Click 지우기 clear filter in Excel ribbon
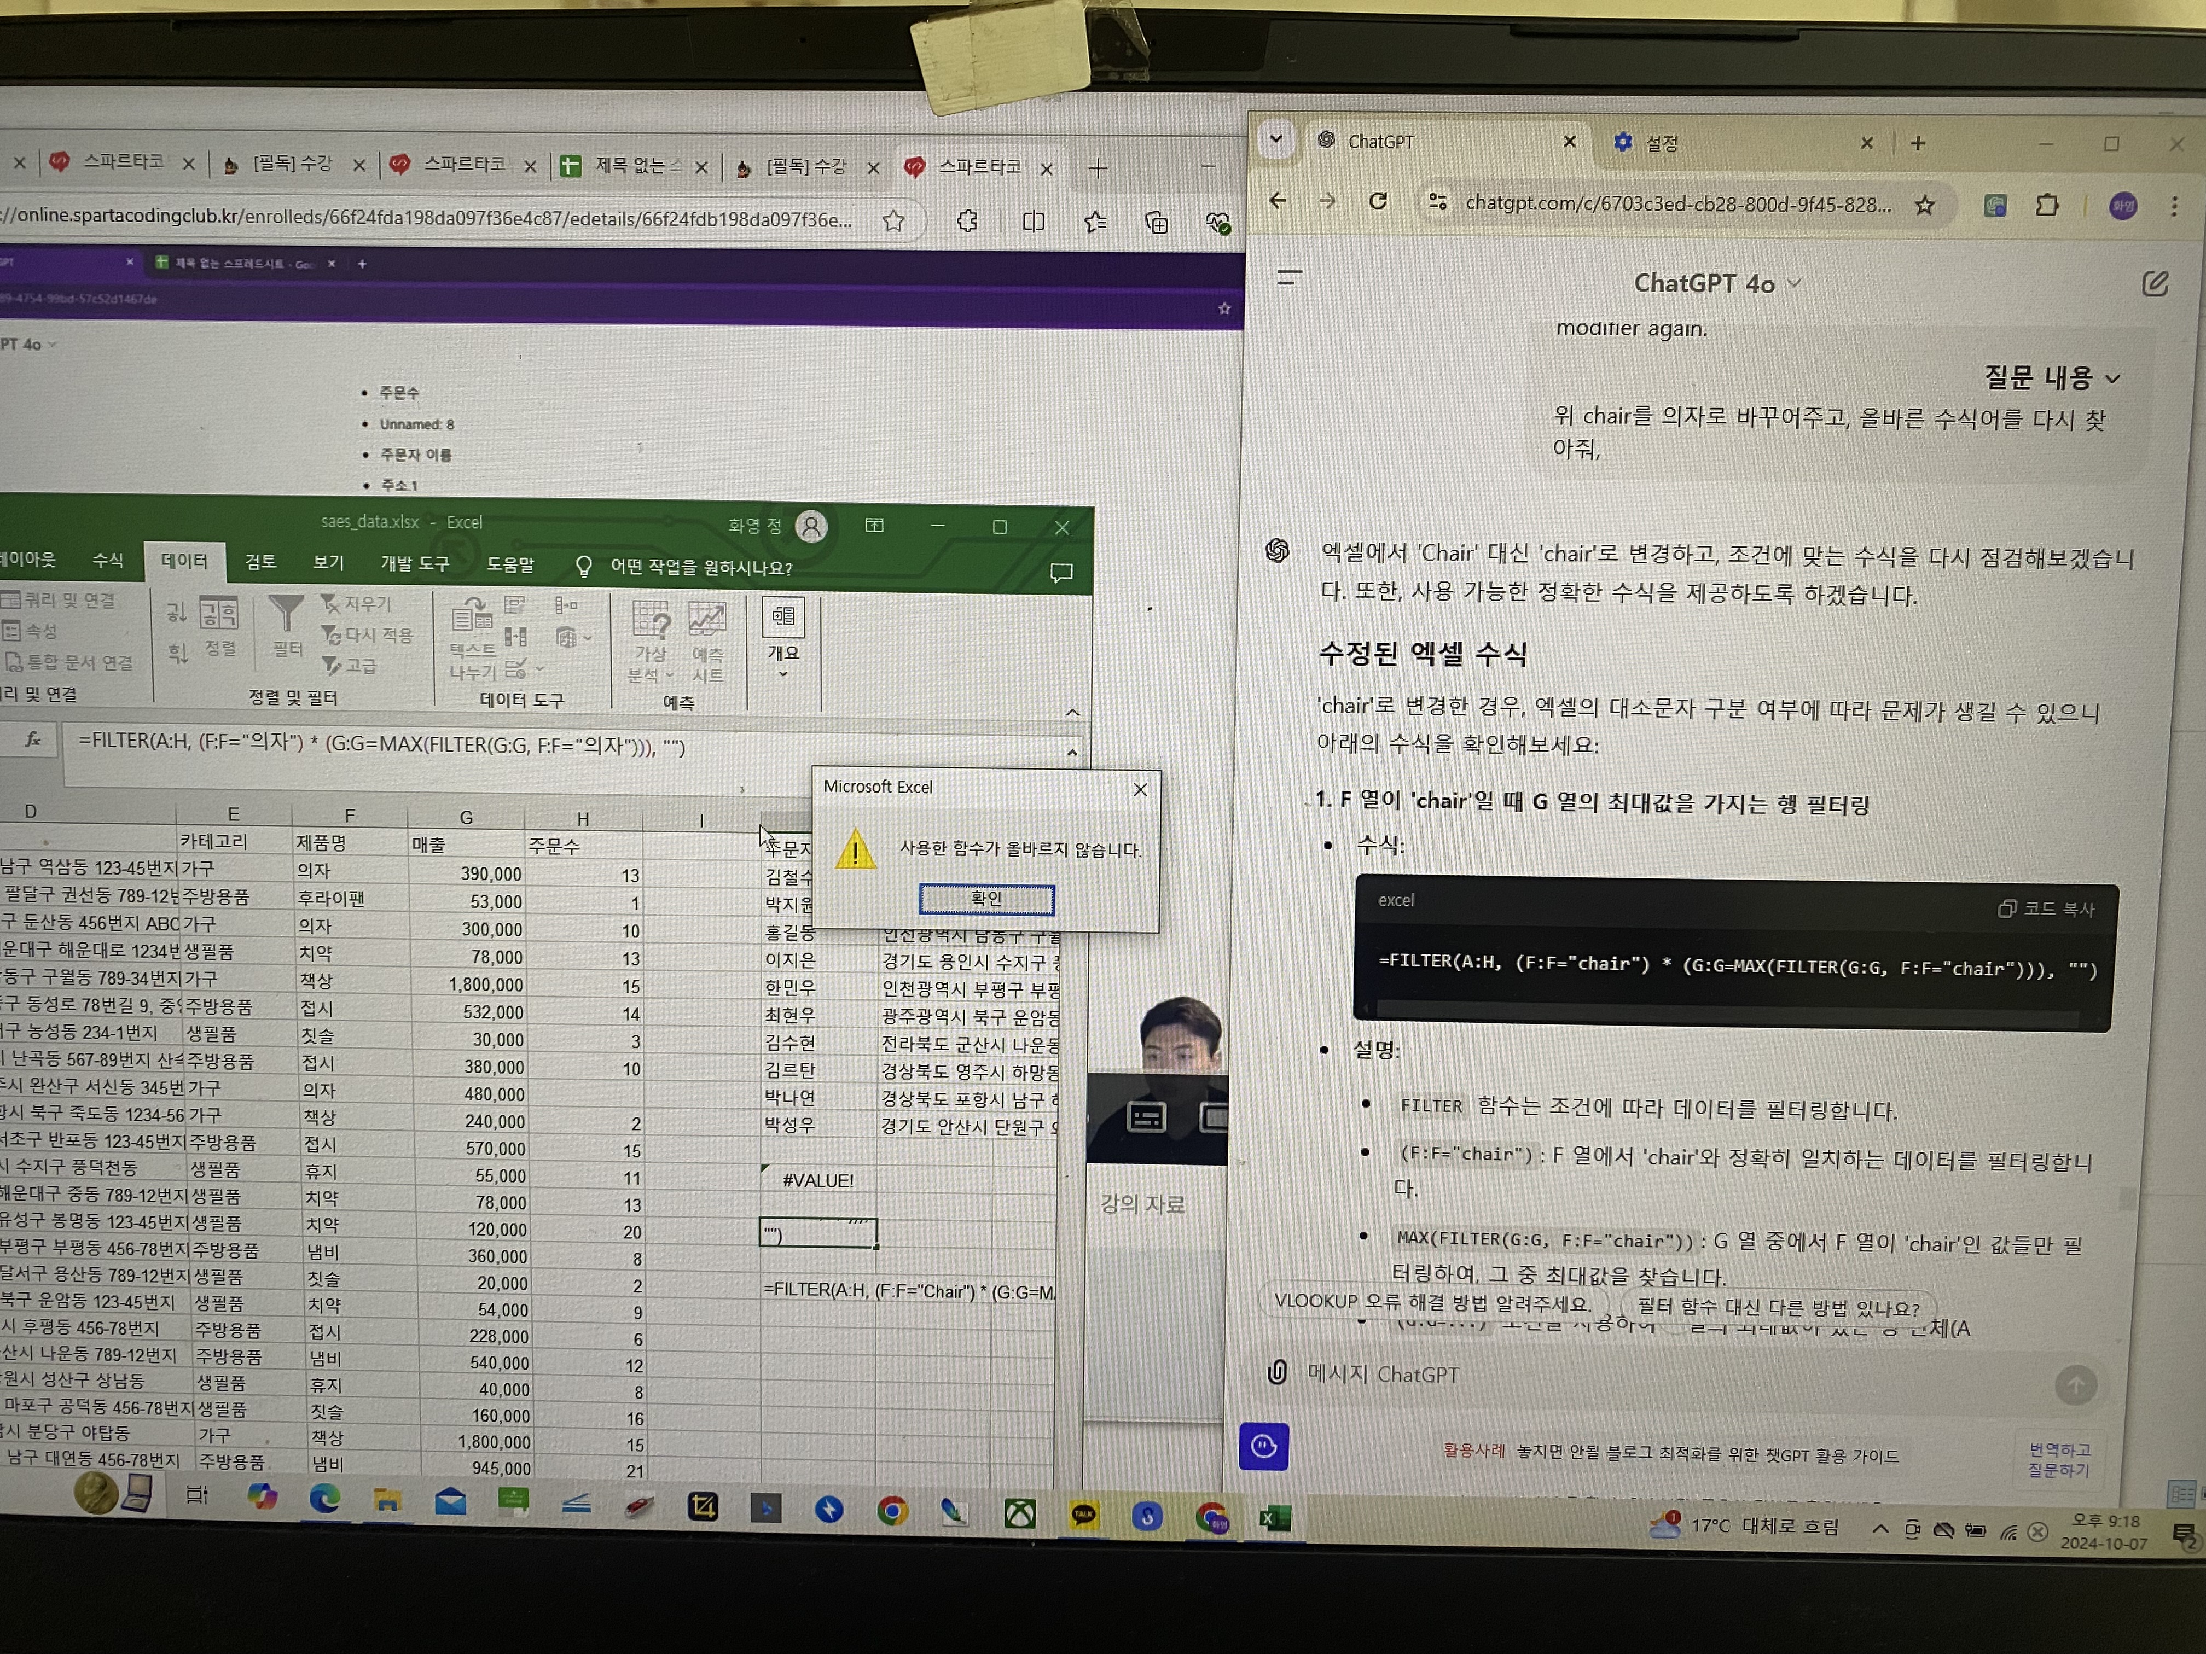 357,603
